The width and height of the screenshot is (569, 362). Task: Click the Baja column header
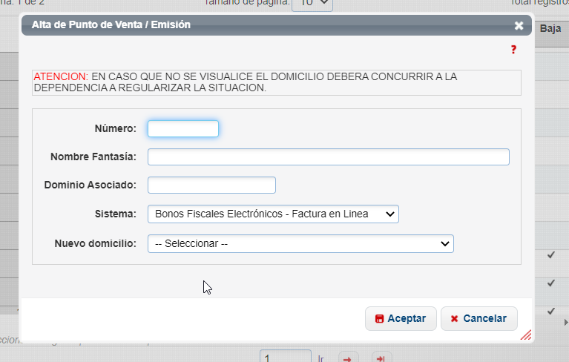coord(550,28)
